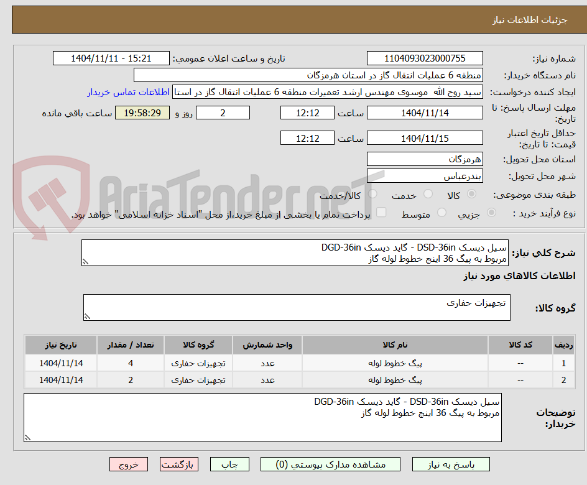
Task: Click the resize handle of the goods group box
Action: [87, 317]
